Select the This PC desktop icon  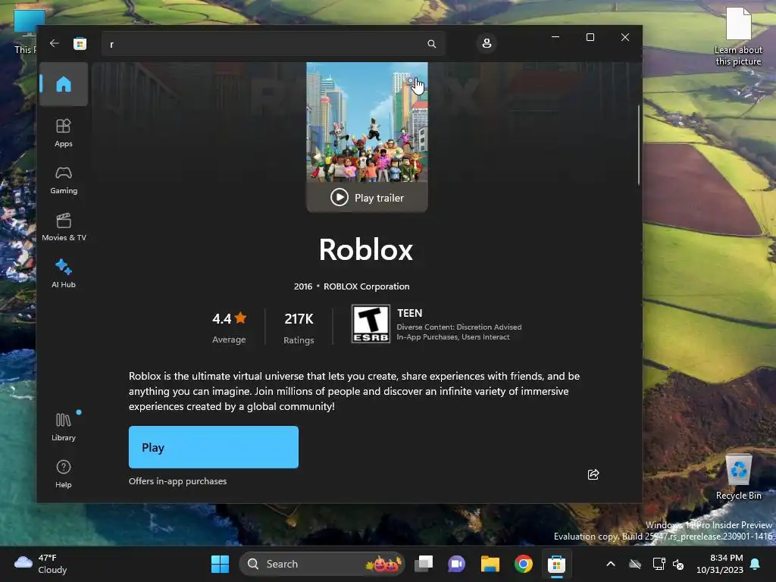point(25,32)
